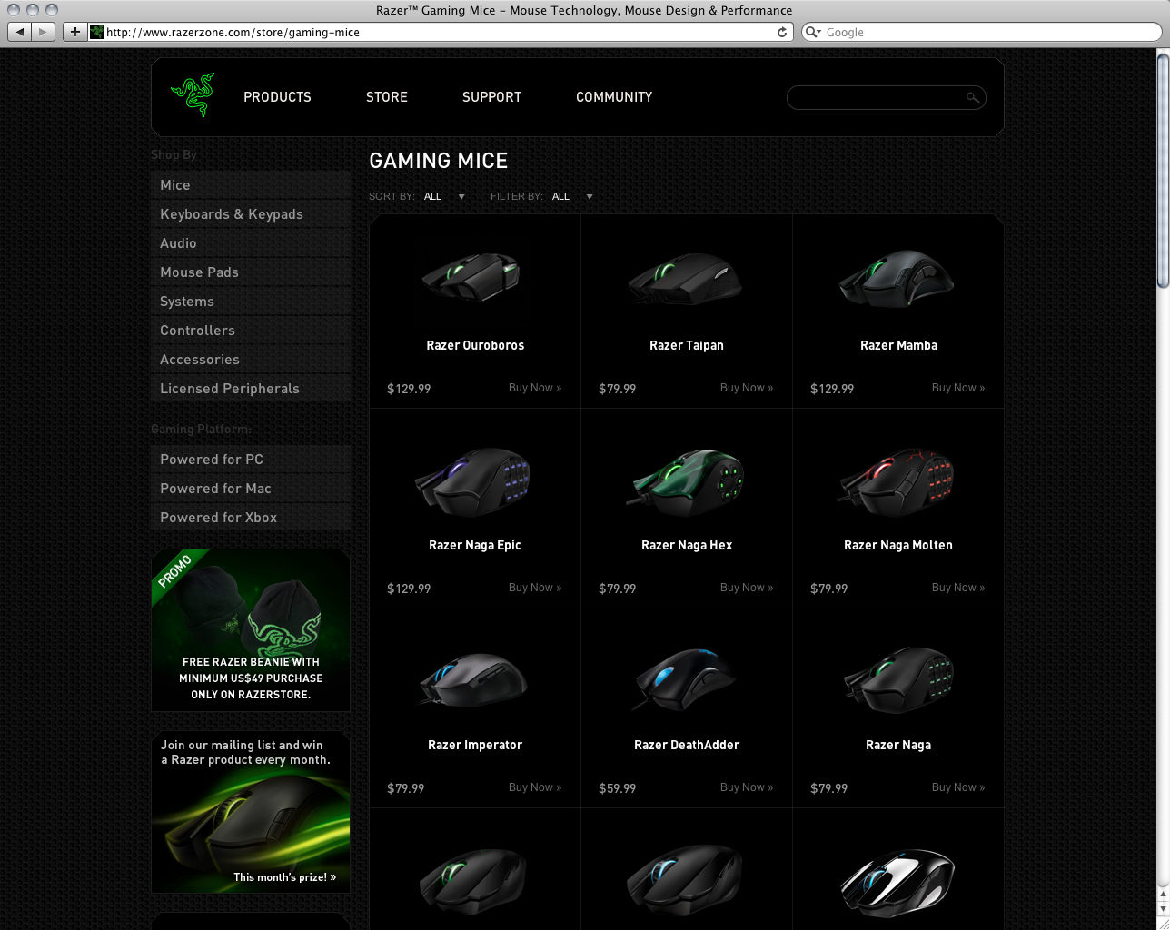This screenshot has height=930, width=1170.
Task: Click Buy Now for Razer Naga
Action: coord(958,787)
